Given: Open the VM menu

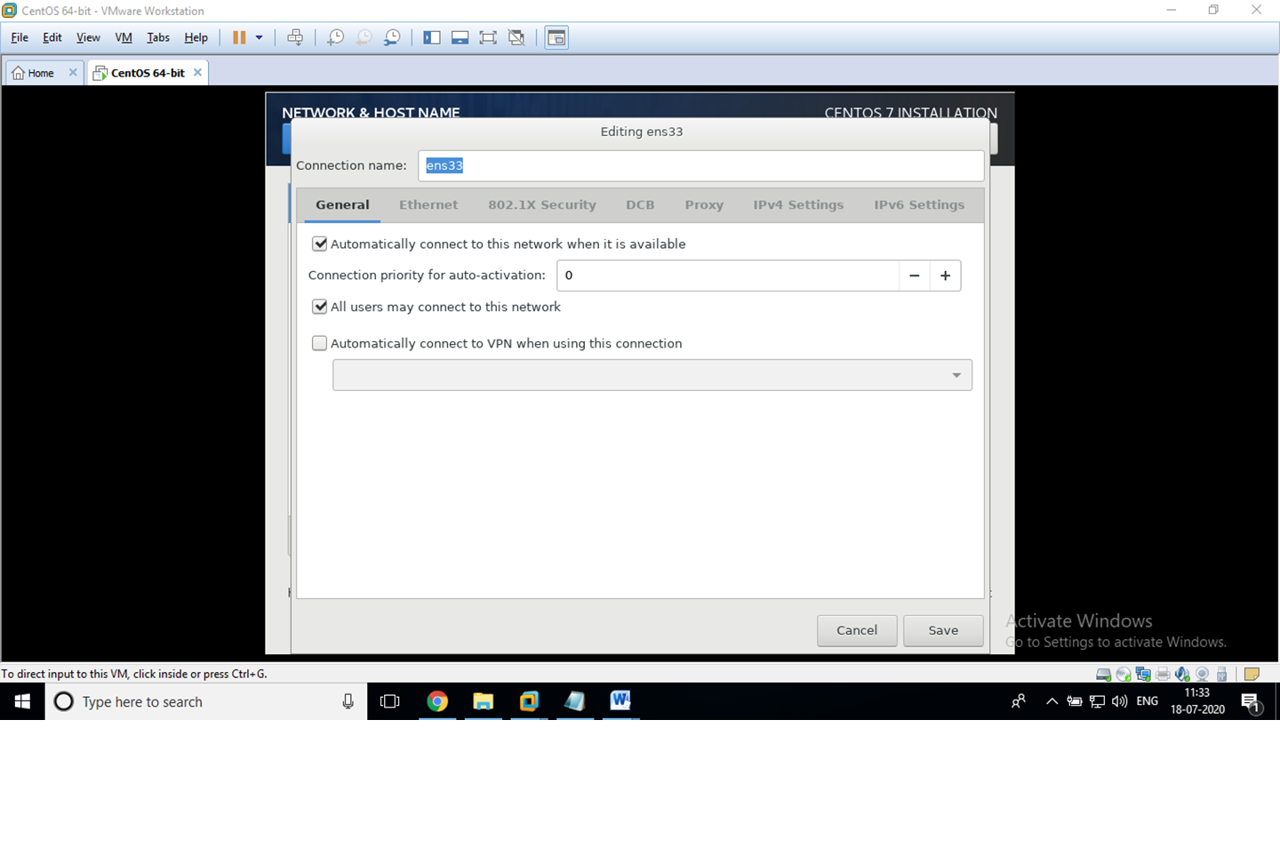Looking at the screenshot, I should coord(123,37).
